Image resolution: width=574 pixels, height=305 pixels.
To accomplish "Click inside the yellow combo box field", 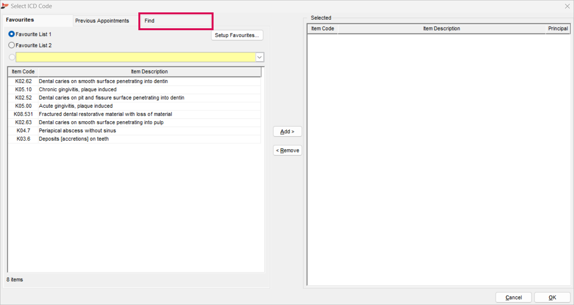I will [x=136, y=57].
